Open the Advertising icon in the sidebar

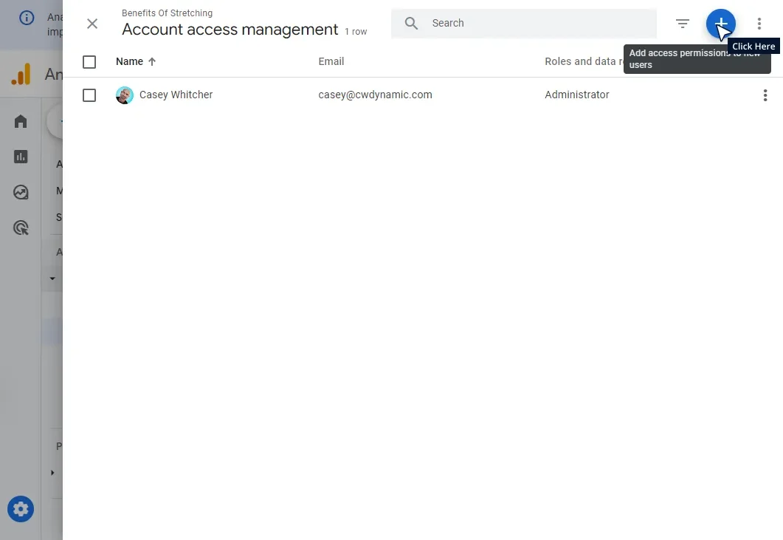(x=20, y=228)
